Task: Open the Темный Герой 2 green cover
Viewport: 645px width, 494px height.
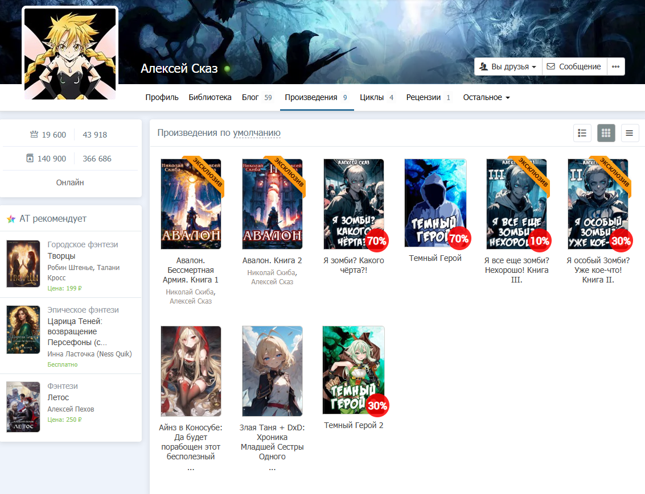Action: click(354, 370)
